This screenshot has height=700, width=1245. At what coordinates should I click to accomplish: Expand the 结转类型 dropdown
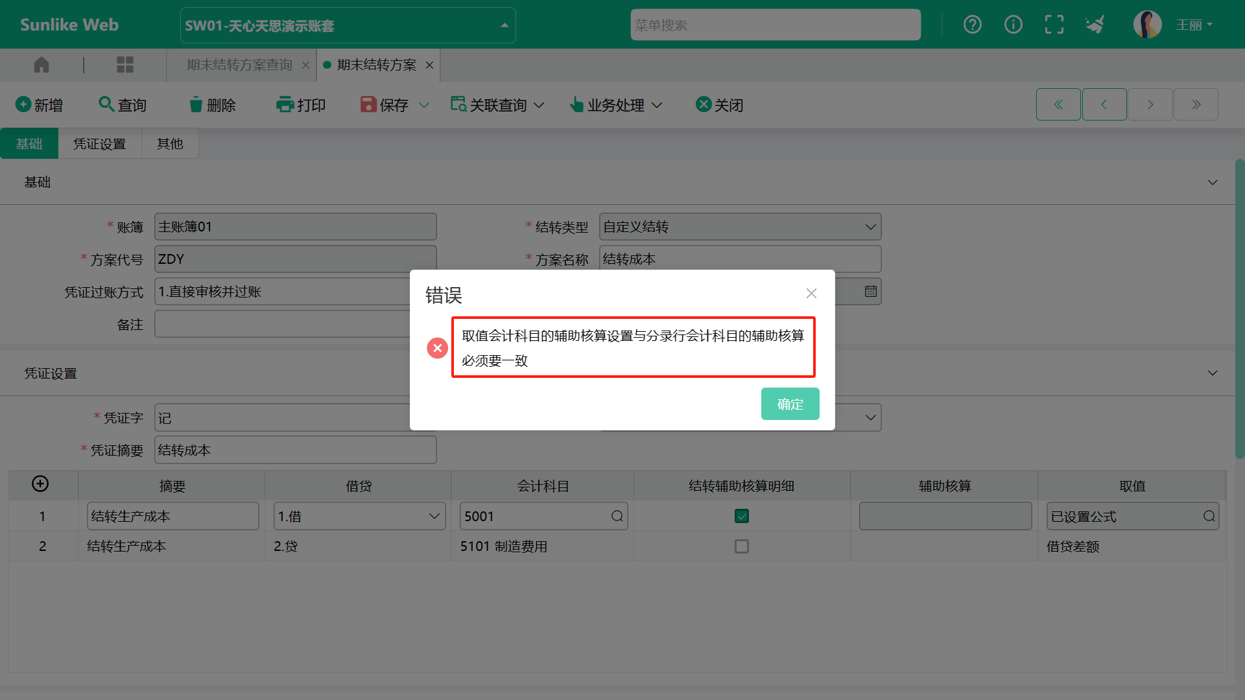tap(870, 227)
